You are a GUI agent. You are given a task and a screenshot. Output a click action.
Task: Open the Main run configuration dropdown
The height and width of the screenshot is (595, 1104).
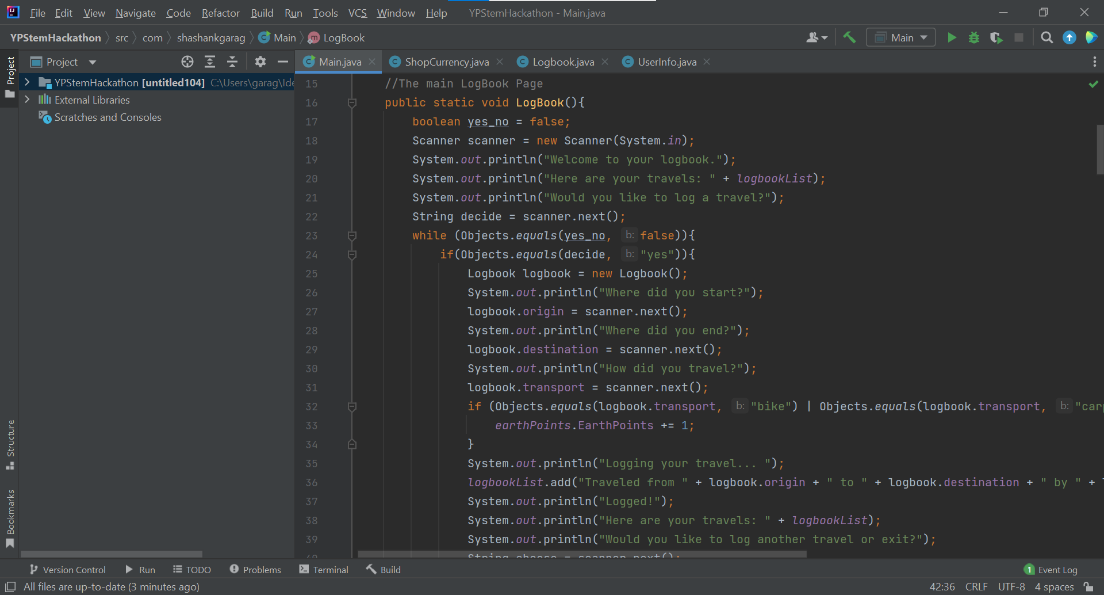pyautogui.click(x=901, y=38)
